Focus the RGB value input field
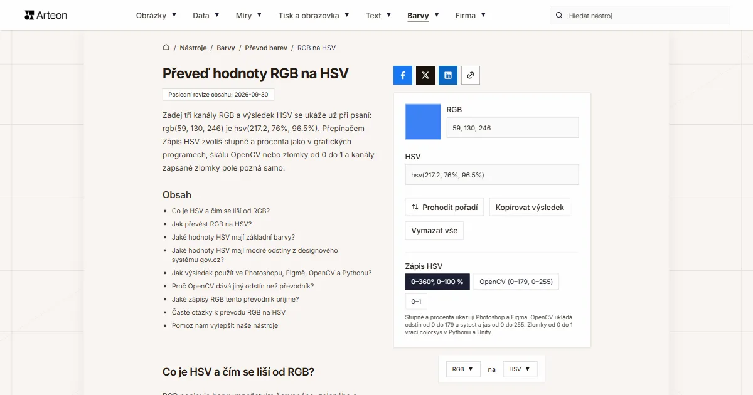This screenshot has width=753, height=395. point(513,128)
